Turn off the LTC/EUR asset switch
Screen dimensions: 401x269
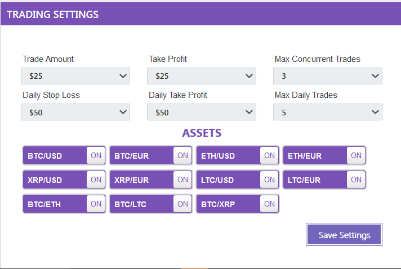click(356, 180)
